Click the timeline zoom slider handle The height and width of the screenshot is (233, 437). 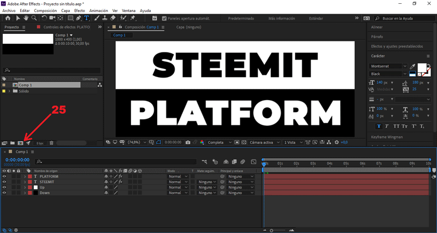(x=271, y=230)
